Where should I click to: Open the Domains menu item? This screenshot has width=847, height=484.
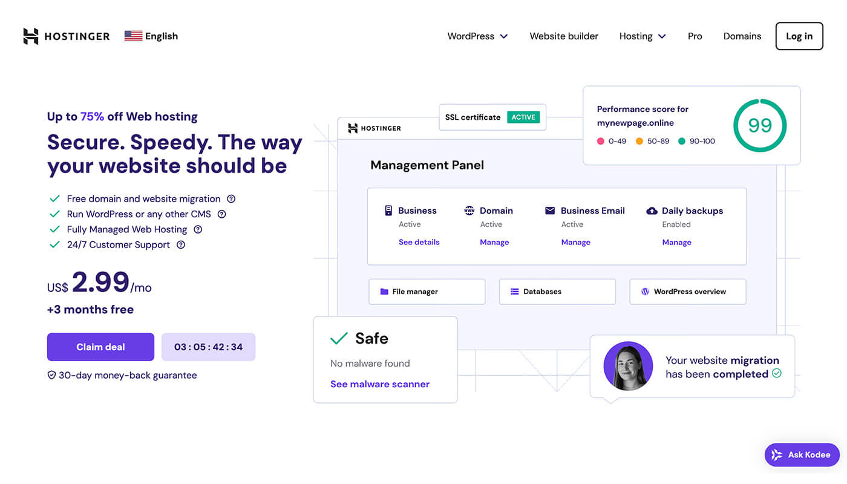742,36
